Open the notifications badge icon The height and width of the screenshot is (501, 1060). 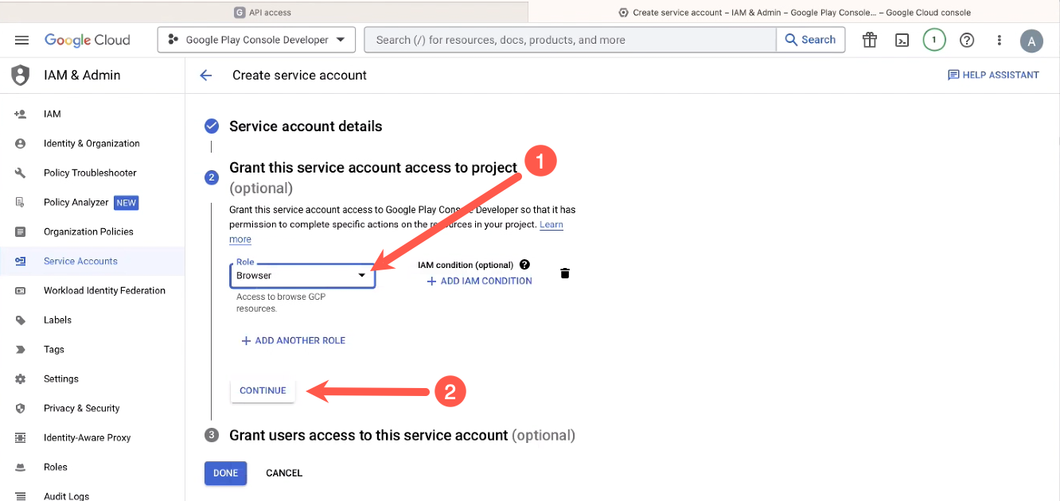point(934,40)
